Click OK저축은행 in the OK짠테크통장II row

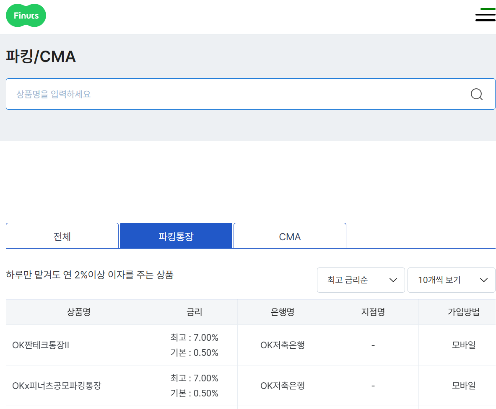[283, 345]
